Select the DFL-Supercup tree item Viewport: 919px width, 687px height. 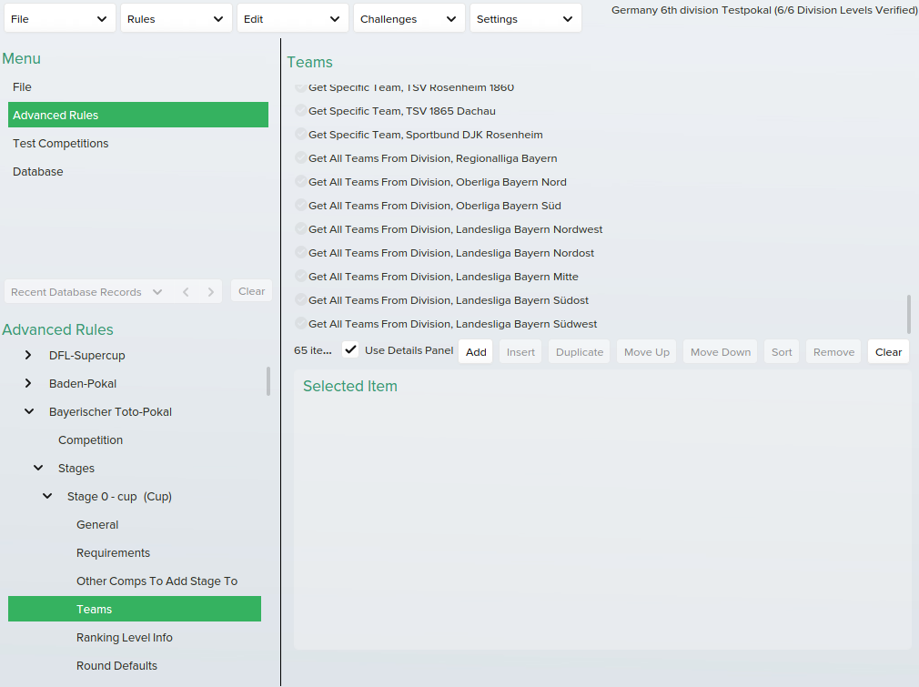[x=86, y=355]
